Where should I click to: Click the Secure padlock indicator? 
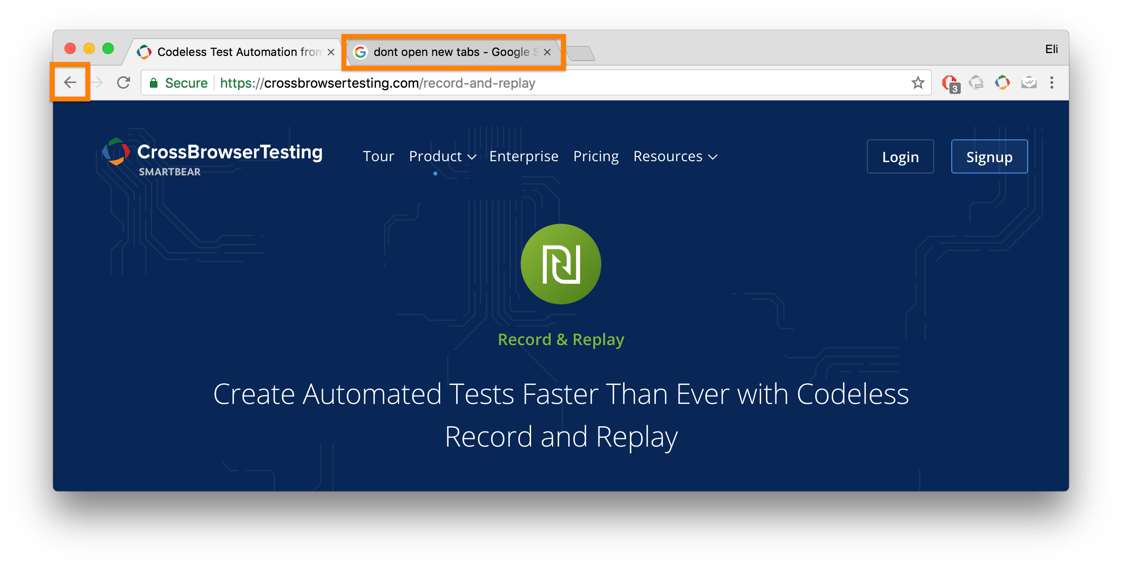[x=154, y=82]
